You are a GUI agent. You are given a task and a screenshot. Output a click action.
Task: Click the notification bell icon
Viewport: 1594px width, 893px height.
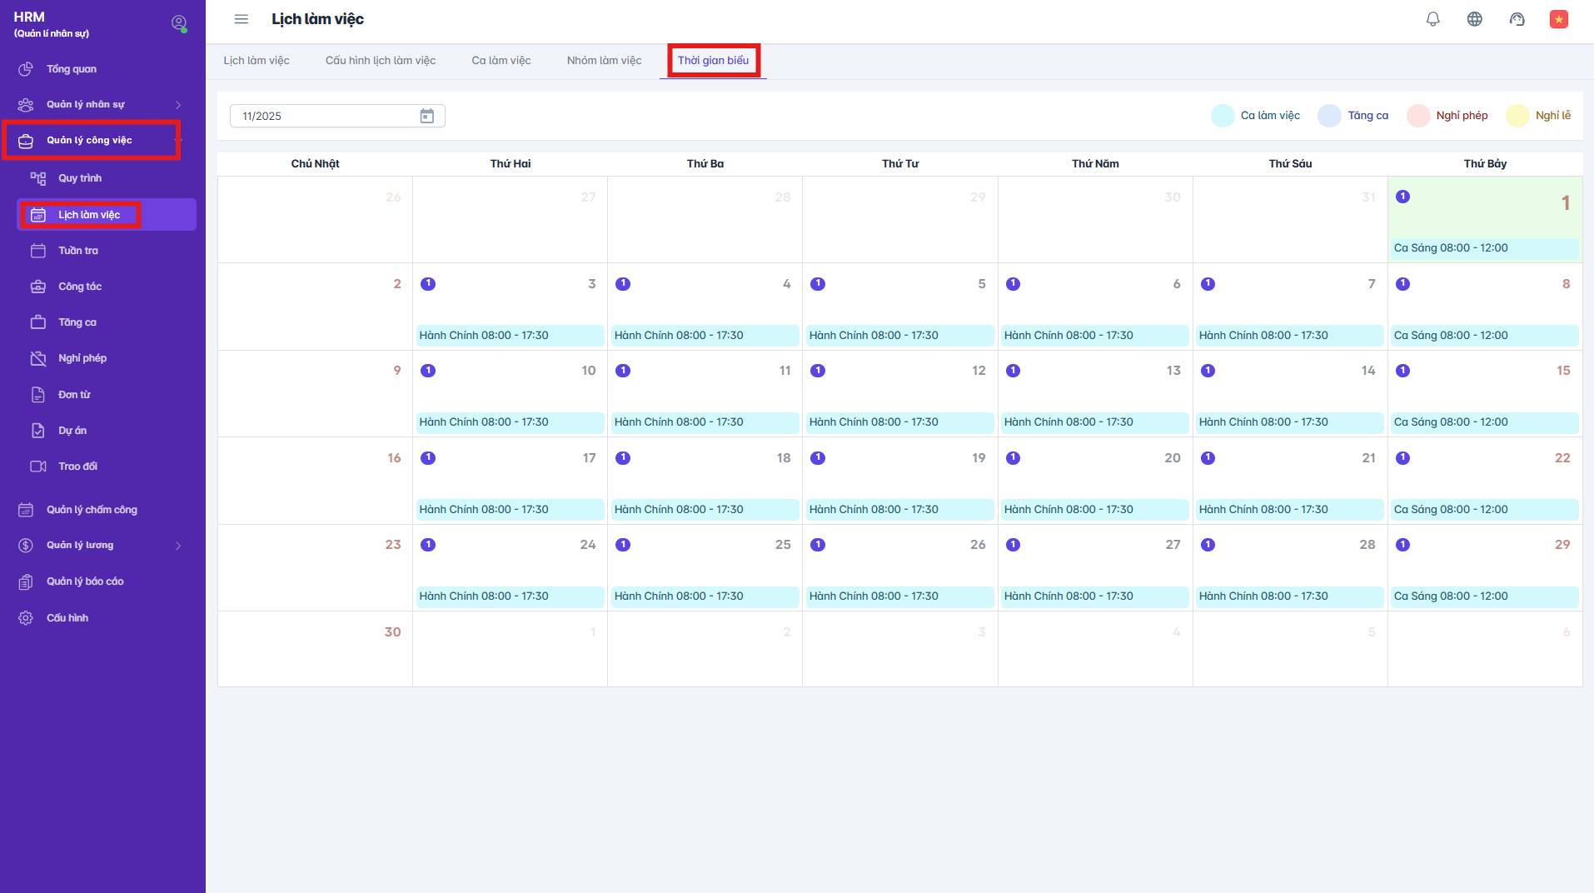(1432, 19)
